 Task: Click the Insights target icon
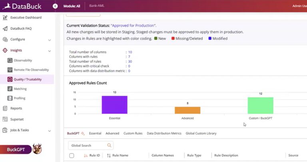click(x=5, y=50)
